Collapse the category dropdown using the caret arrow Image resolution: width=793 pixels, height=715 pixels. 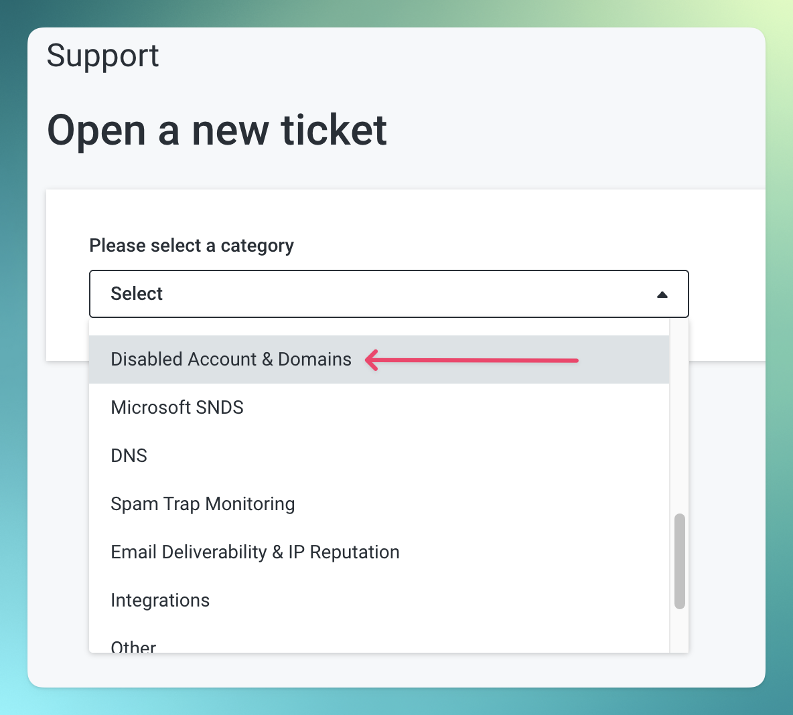pyautogui.click(x=662, y=295)
